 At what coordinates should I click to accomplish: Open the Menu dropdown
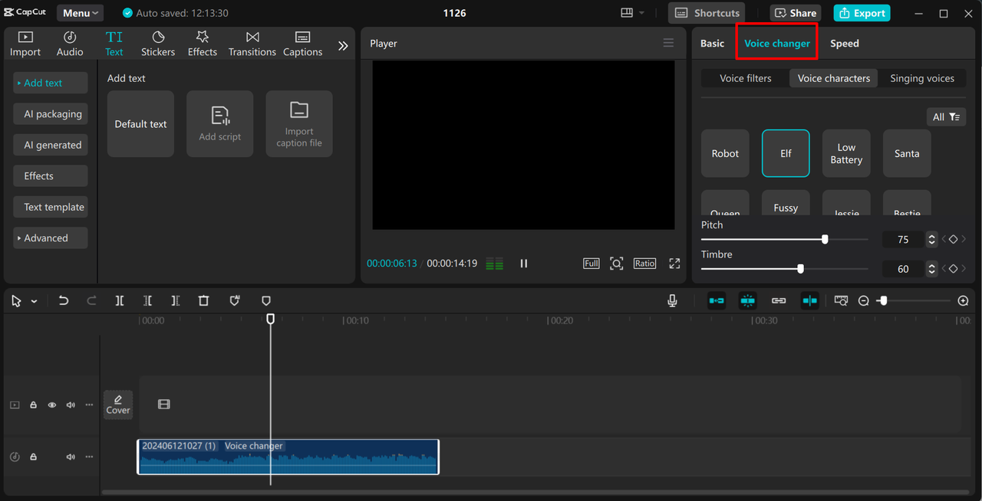pyautogui.click(x=81, y=13)
